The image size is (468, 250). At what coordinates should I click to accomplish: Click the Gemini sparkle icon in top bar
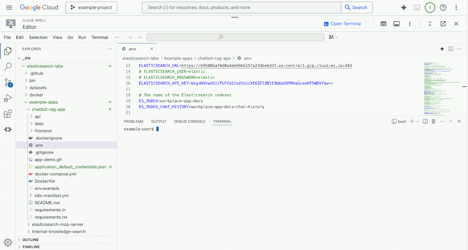pos(404,8)
